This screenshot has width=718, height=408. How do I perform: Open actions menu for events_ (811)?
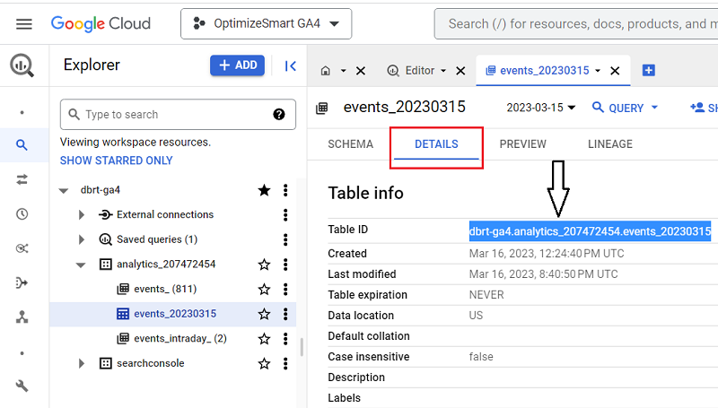tap(285, 289)
